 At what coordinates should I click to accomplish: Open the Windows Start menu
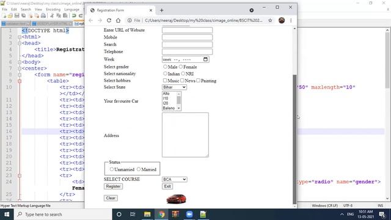pyautogui.click(x=7, y=215)
